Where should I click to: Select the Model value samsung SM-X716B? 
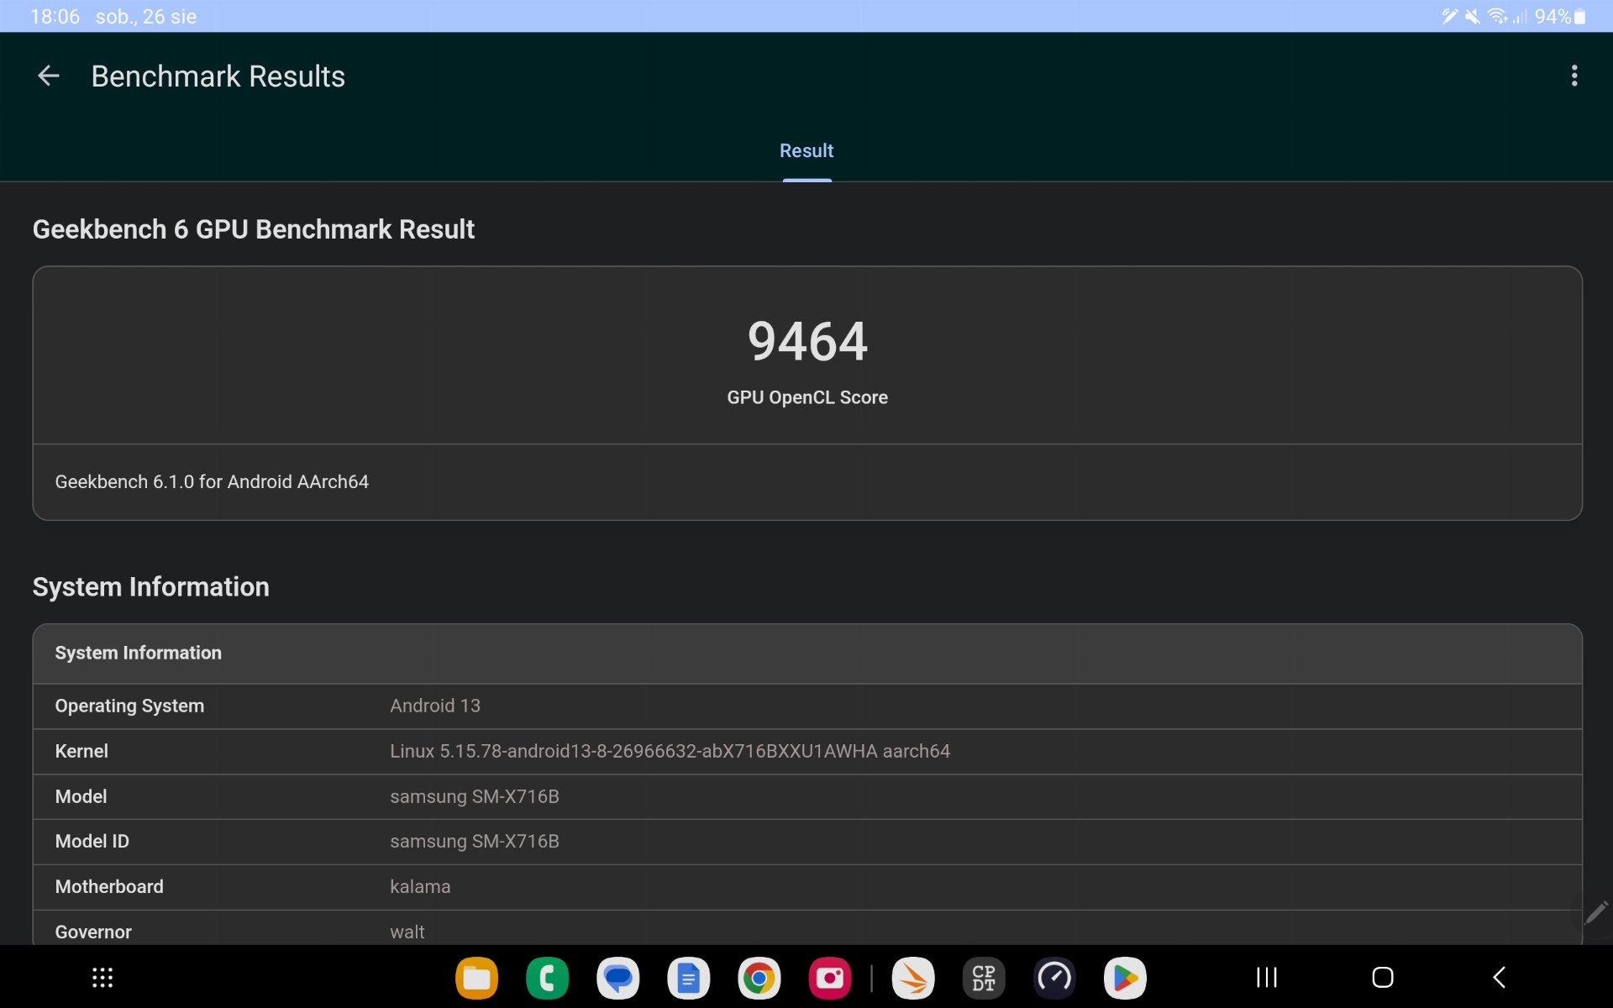475,797
